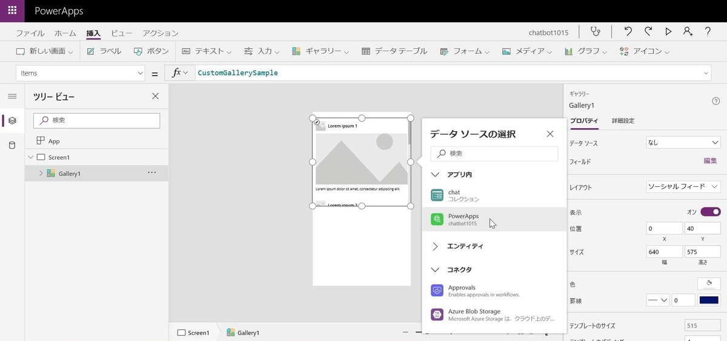
Task: Click the Azure Blob Storage connector icon
Action: coord(437,314)
